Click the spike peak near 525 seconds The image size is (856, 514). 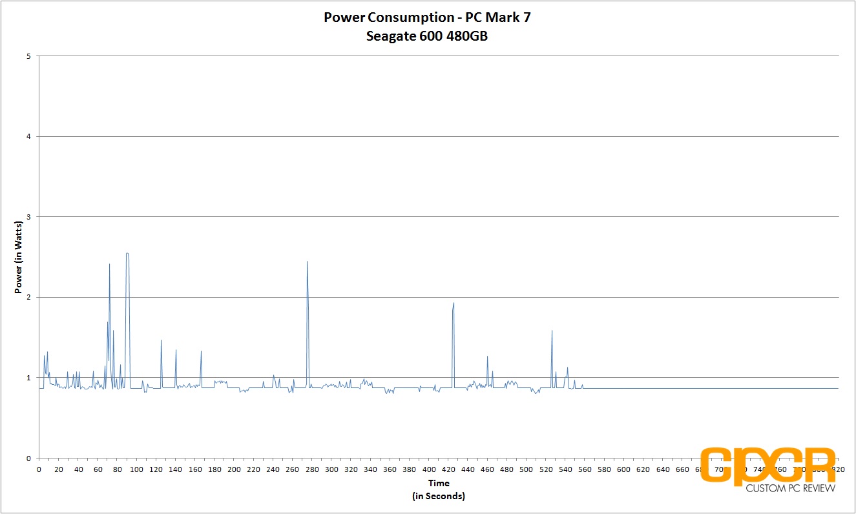coord(552,331)
